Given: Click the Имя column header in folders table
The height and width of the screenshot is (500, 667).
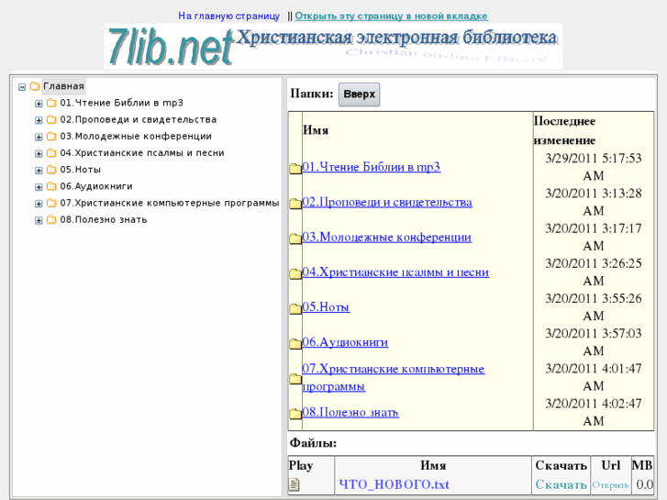Looking at the screenshot, I should 316,130.
